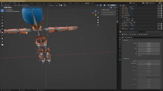Choose the Scale tool

click(x=2, y=23)
